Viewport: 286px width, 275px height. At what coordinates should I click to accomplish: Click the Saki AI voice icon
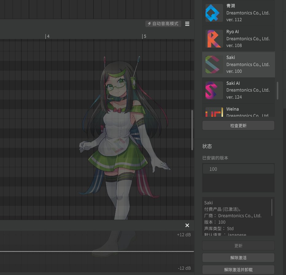point(214,90)
